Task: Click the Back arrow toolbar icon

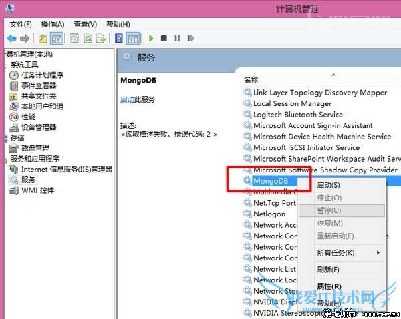Action: pos(12,39)
